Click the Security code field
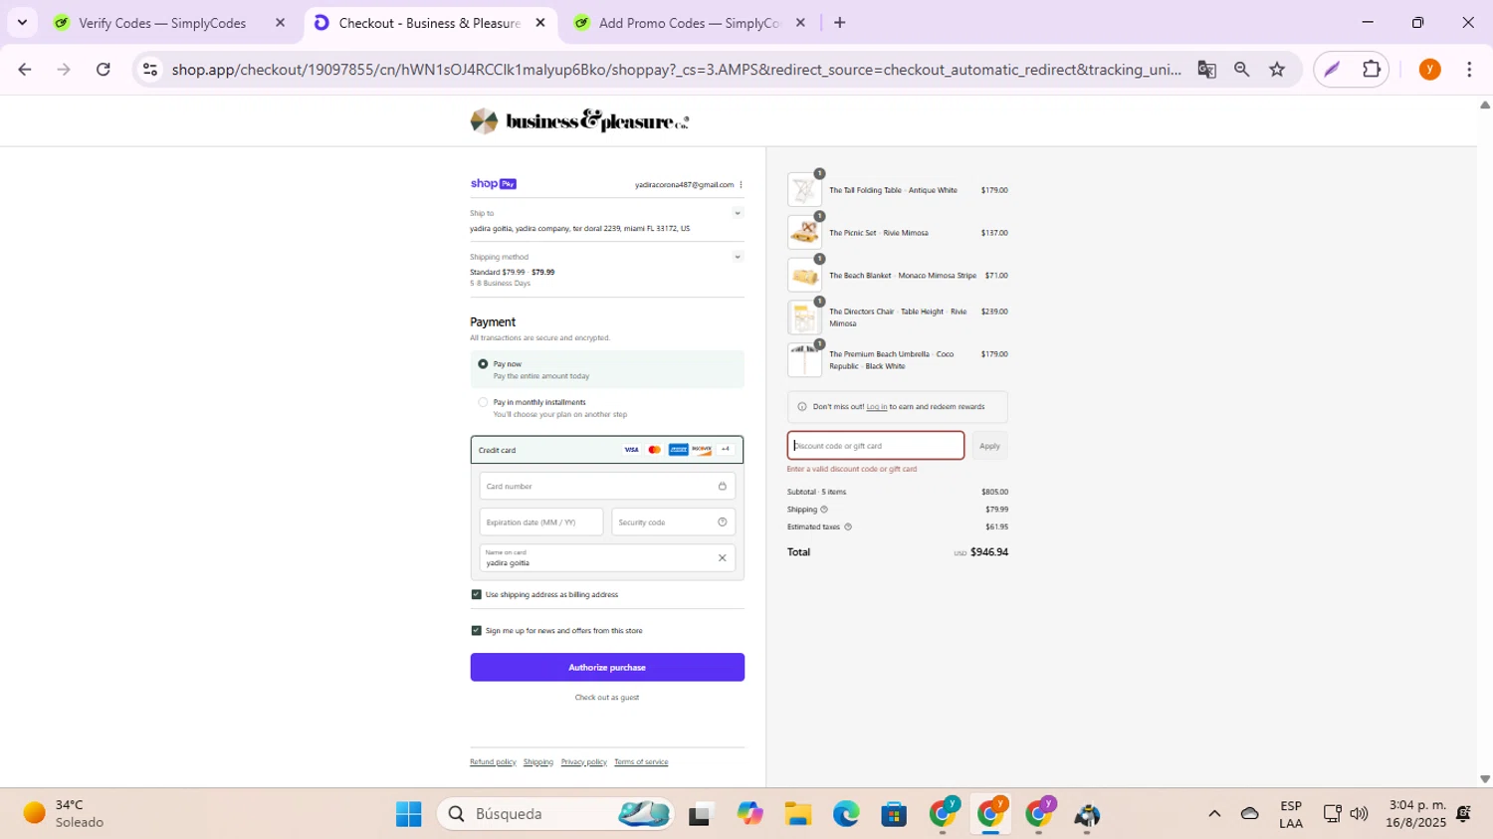The height and width of the screenshot is (839, 1493). (673, 523)
